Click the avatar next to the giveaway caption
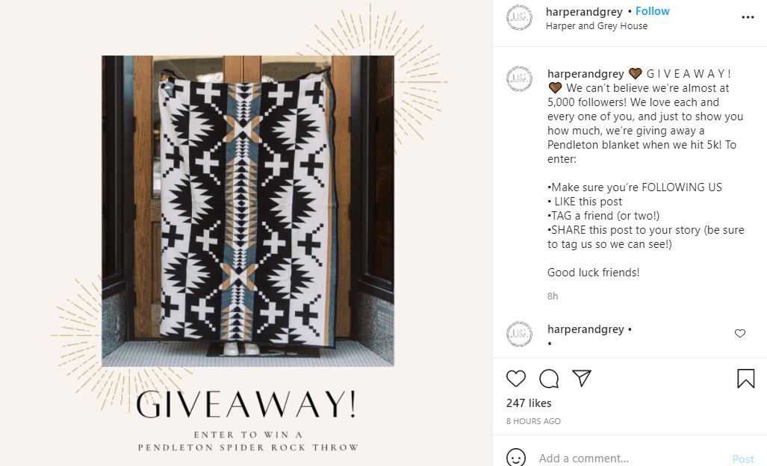This screenshot has width=767, height=466. [519, 79]
